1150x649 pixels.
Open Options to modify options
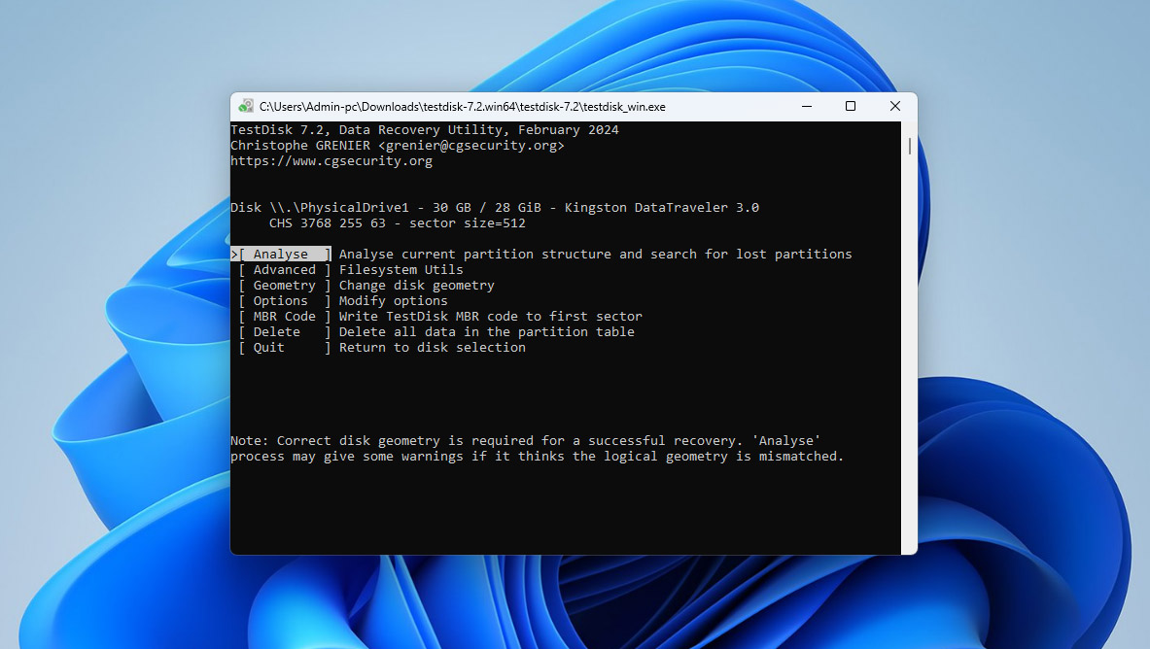coord(279,300)
